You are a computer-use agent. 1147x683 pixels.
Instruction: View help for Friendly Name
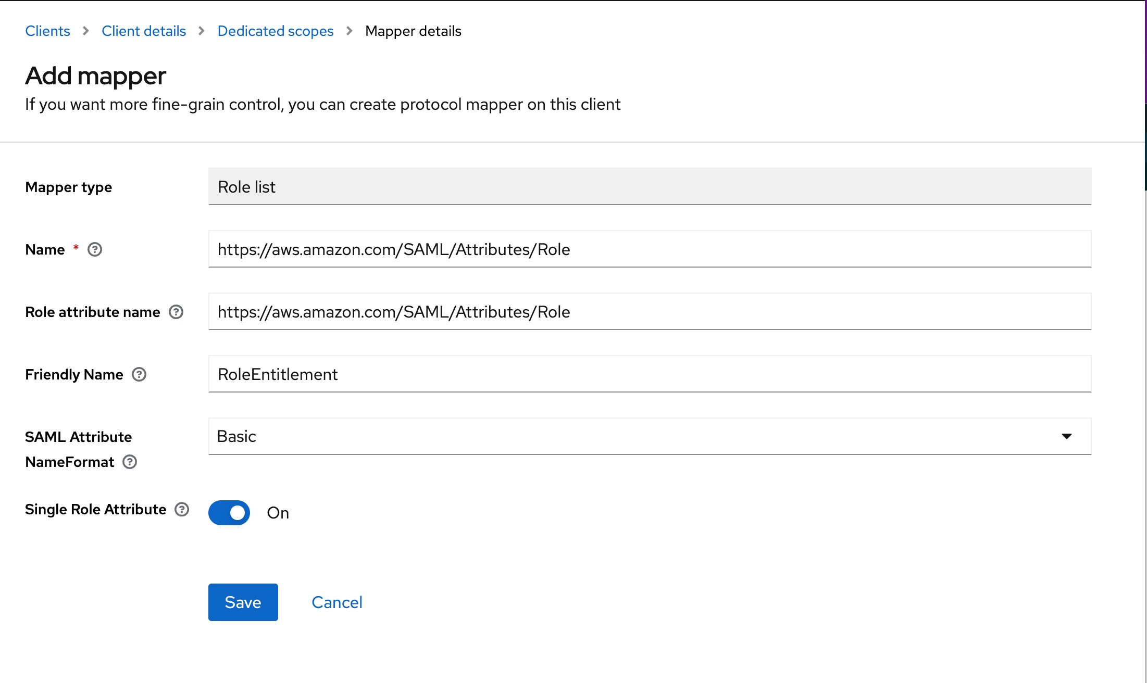pos(139,375)
